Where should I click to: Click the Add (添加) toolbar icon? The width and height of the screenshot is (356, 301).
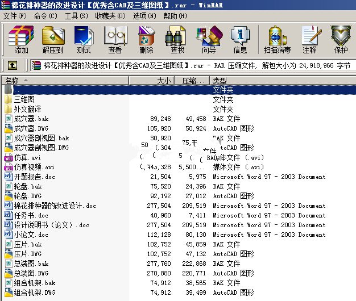coord(21,39)
